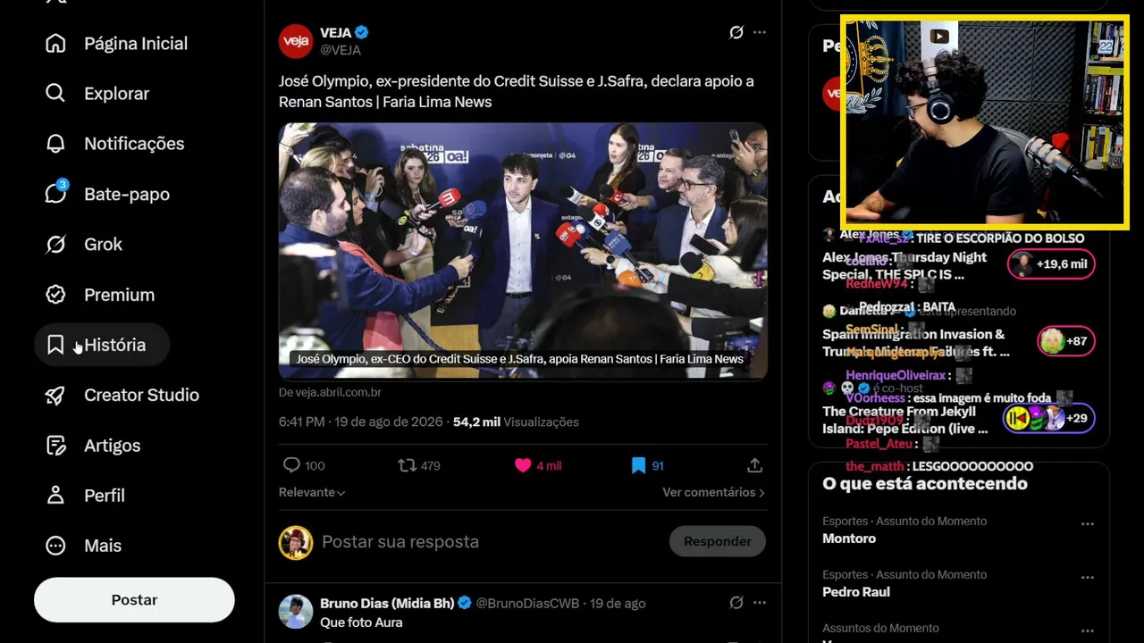Reply to the post via the comment icon
Viewport: 1144px width, 643px height.
303,465
